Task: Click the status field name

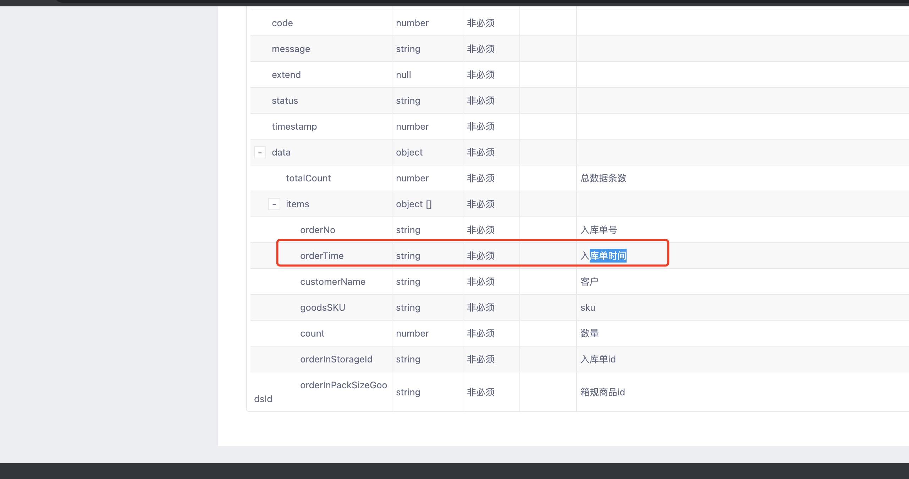Action: tap(285, 101)
